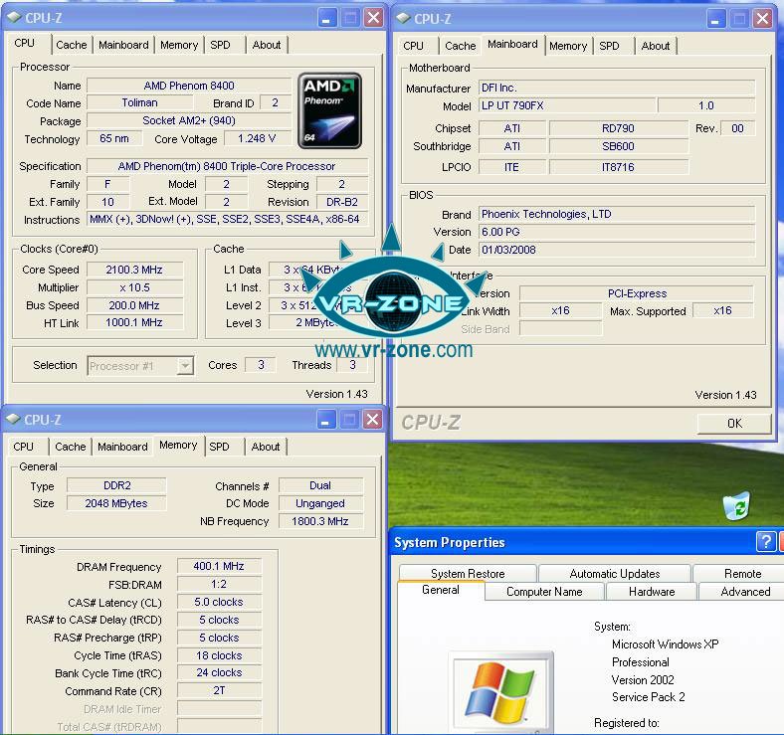Switch to Memory tab in Mainboard window
The image size is (784, 735).
568,46
